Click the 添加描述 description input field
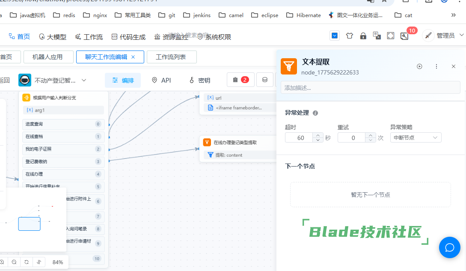The width and height of the screenshot is (466, 271). [370, 88]
